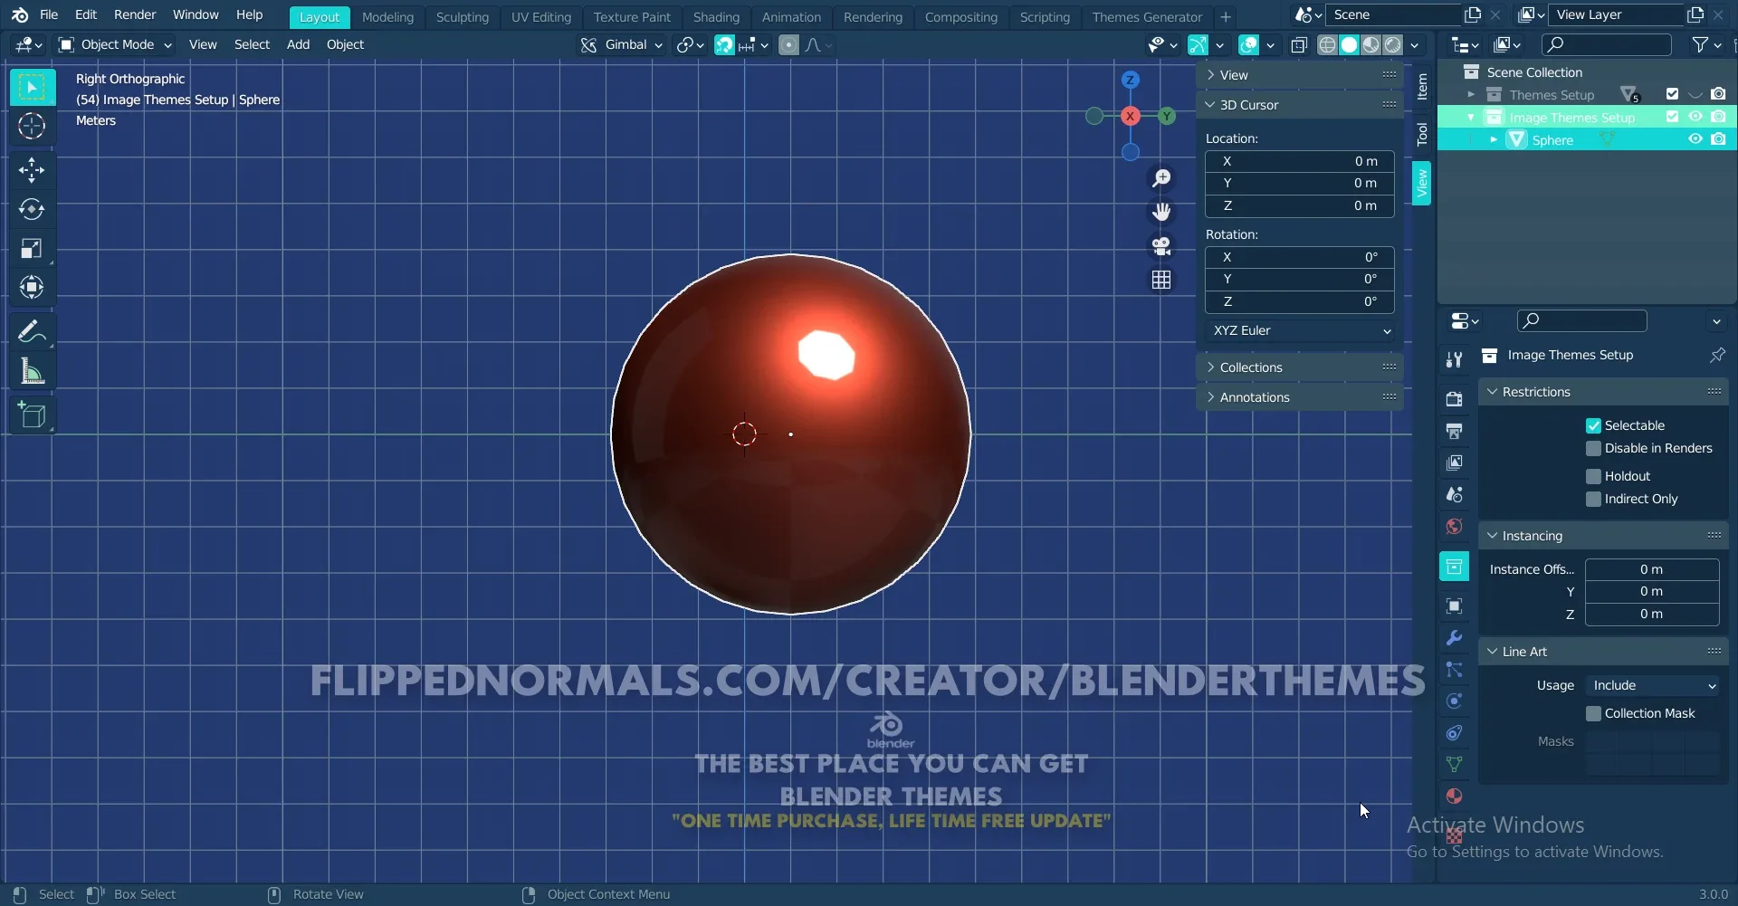This screenshot has width=1738, height=906.
Task: Enable the Indirect Only checkbox
Action: click(x=1593, y=499)
